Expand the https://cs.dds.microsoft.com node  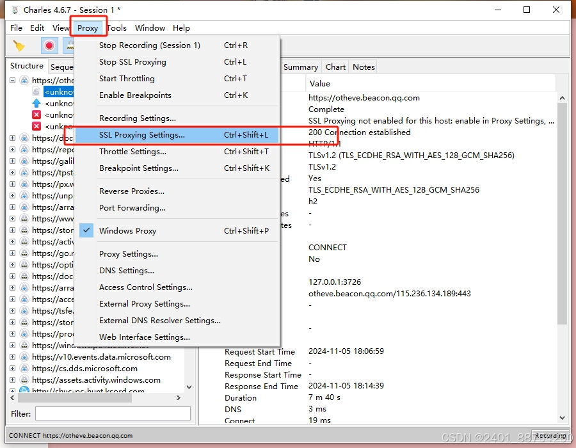coord(13,368)
